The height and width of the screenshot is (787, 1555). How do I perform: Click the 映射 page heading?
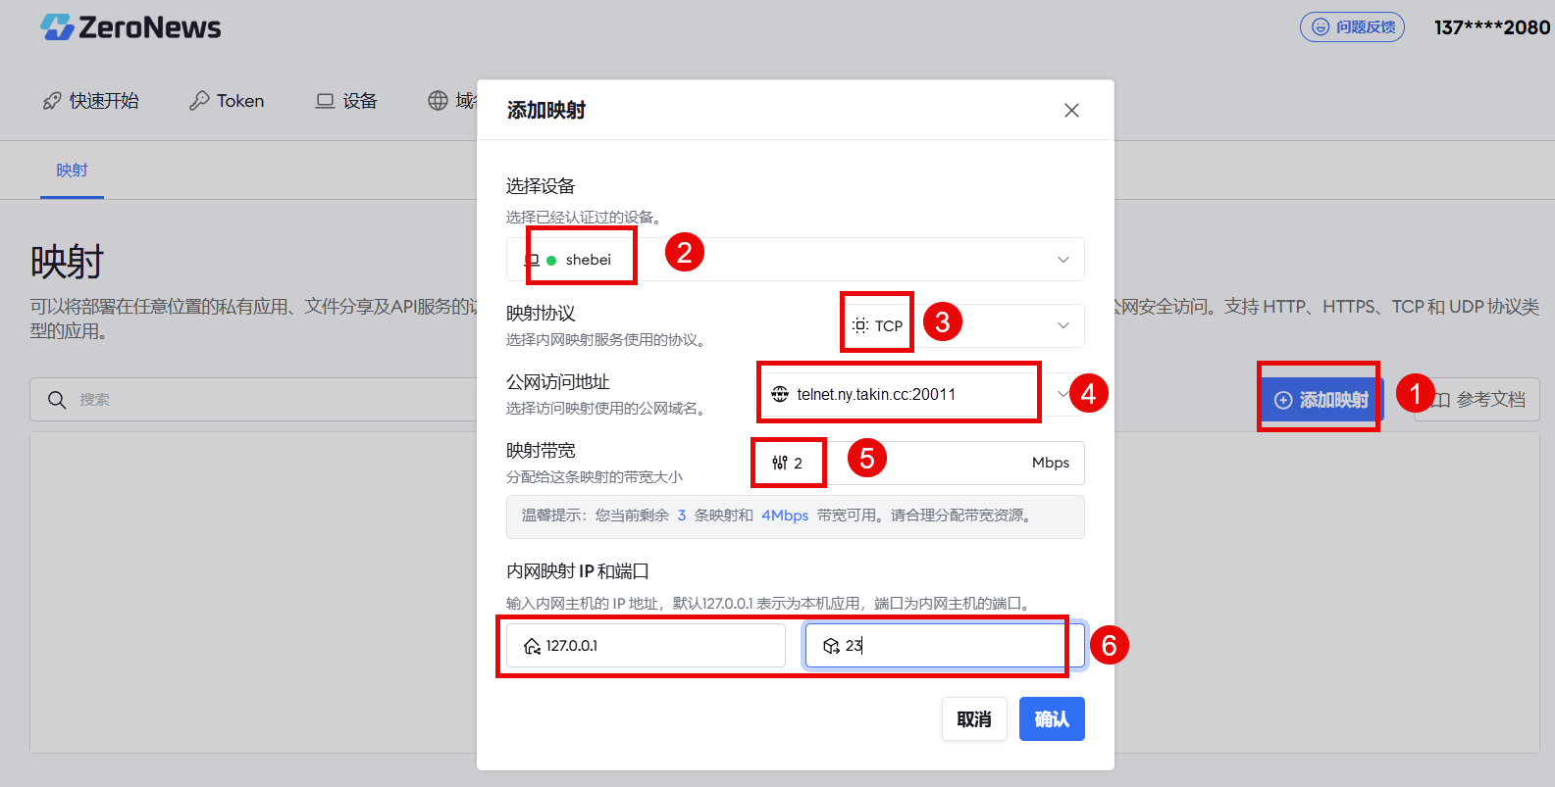pyautogui.click(x=67, y=263)
